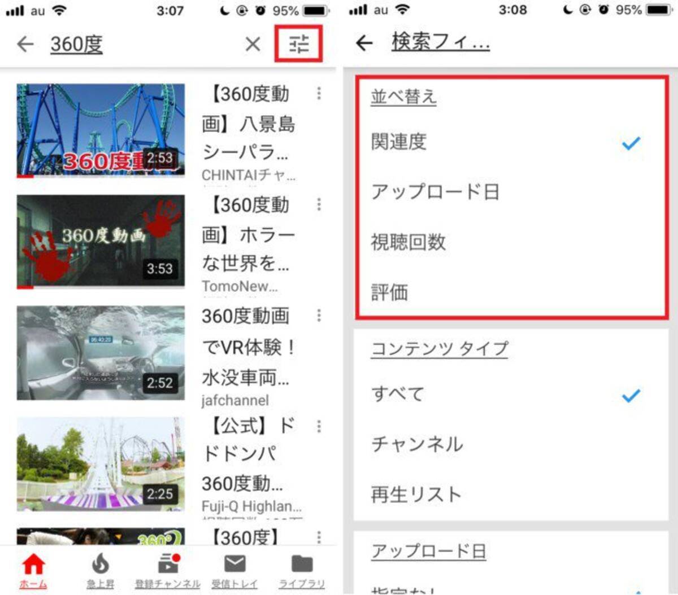The width and height of the screenshot is (678, 595).
Task: Select content type 再生リスト
Action: (511, 495)
